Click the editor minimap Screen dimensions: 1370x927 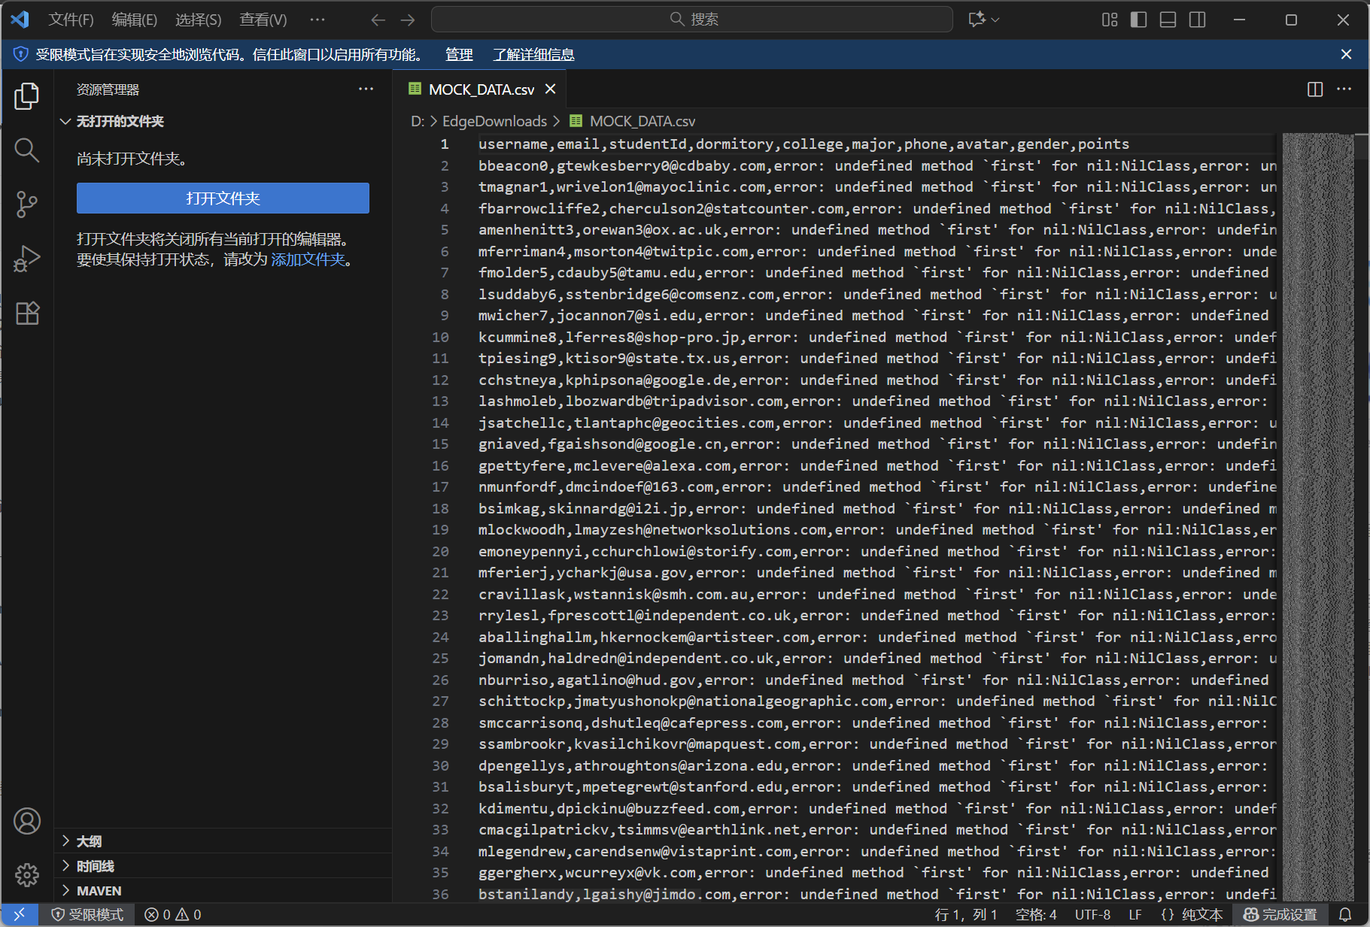click(1318, 517)
